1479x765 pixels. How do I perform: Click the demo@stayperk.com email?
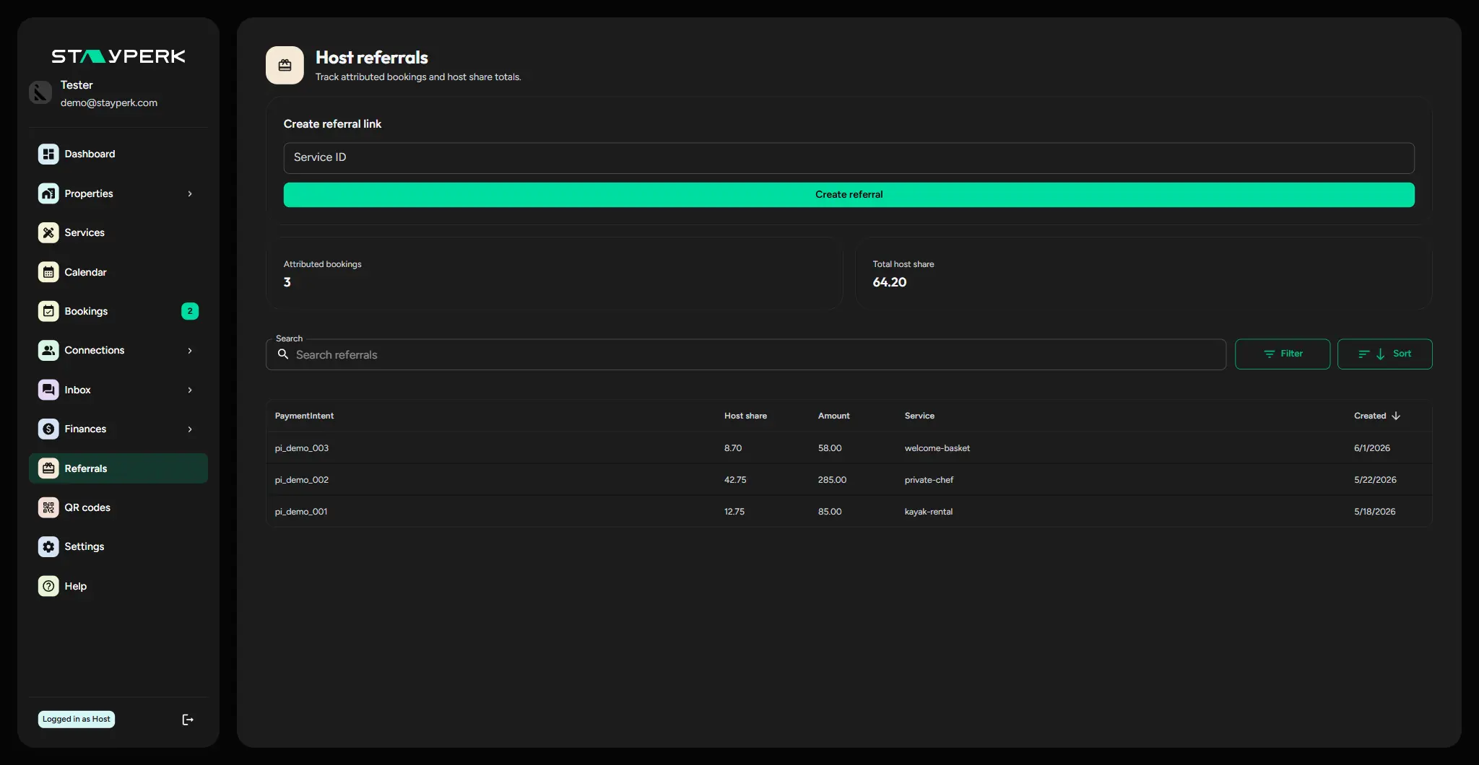point(109,102)
